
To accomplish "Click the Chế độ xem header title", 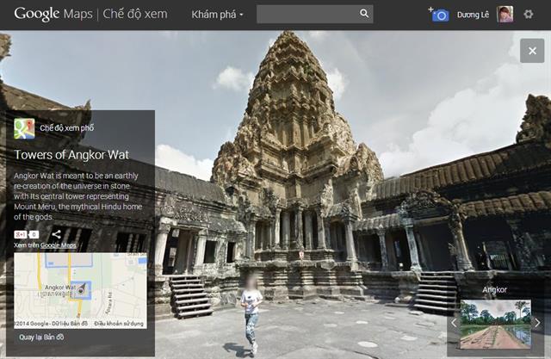I will (x=135, y=14).
